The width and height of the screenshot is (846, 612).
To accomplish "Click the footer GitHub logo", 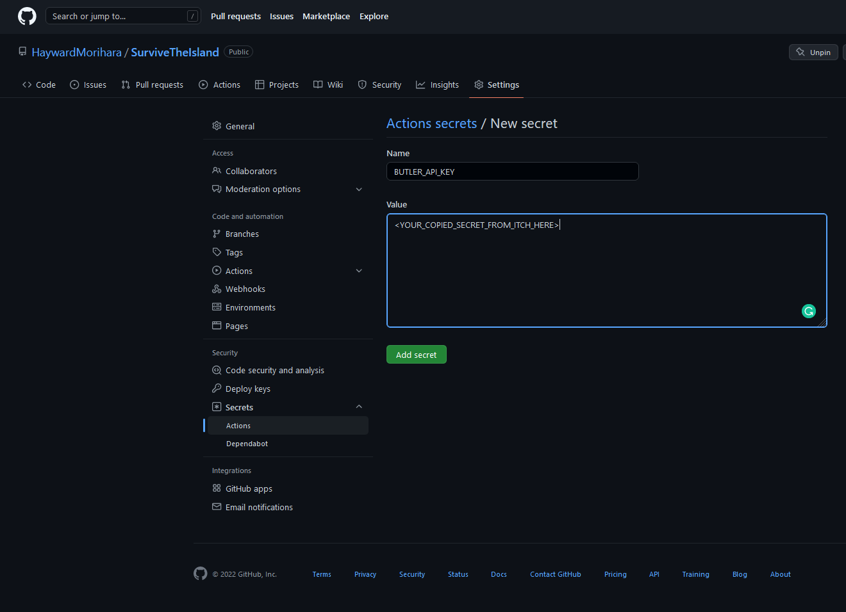I will pyautogui.click(x=201, y=574).
